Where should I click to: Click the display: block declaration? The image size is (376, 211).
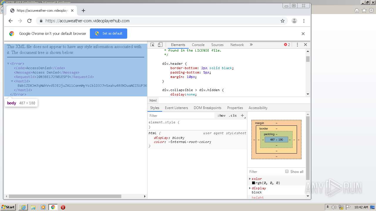169,138
